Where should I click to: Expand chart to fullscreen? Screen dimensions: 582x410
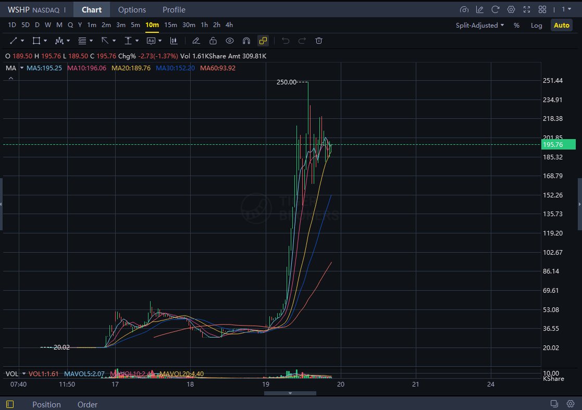coord(527,9)
